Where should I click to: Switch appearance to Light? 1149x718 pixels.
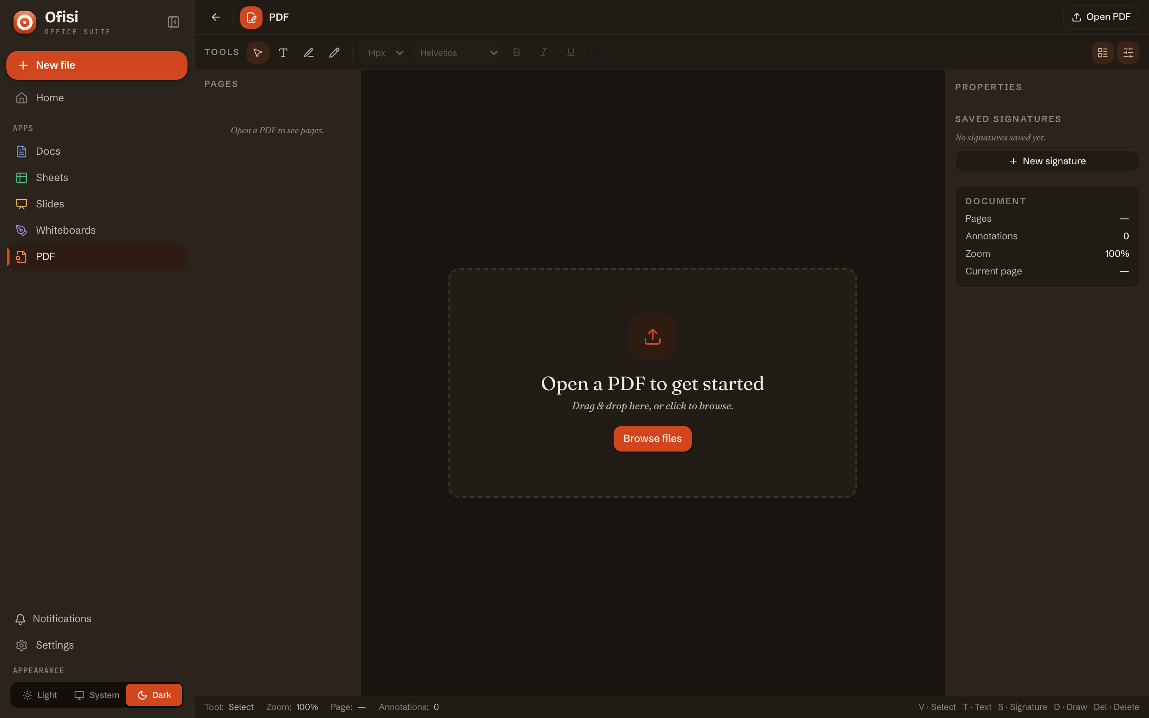(40, 695)
